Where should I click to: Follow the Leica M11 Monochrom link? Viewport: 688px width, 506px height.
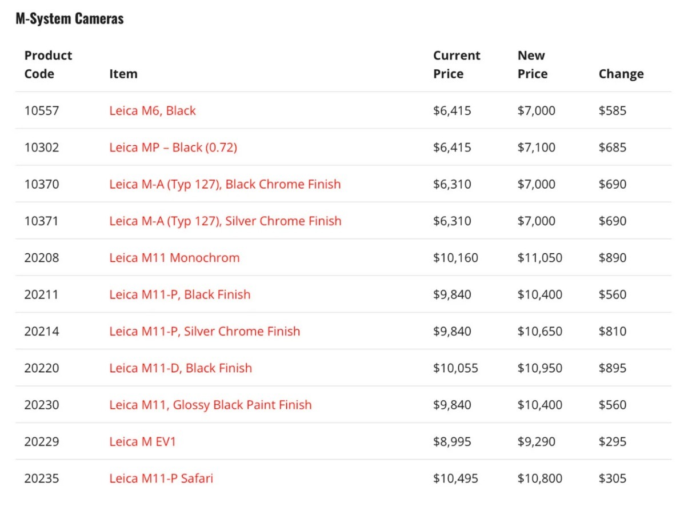click(x=174, y=258)
